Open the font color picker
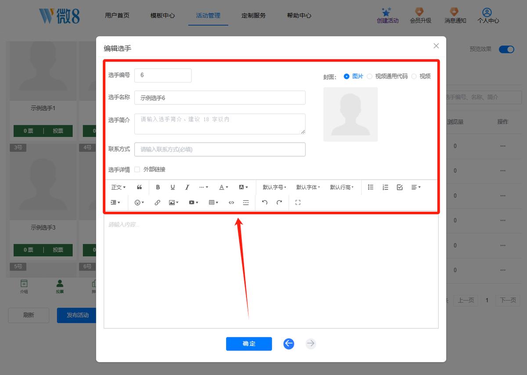527x375 pixels. [224, 187]
